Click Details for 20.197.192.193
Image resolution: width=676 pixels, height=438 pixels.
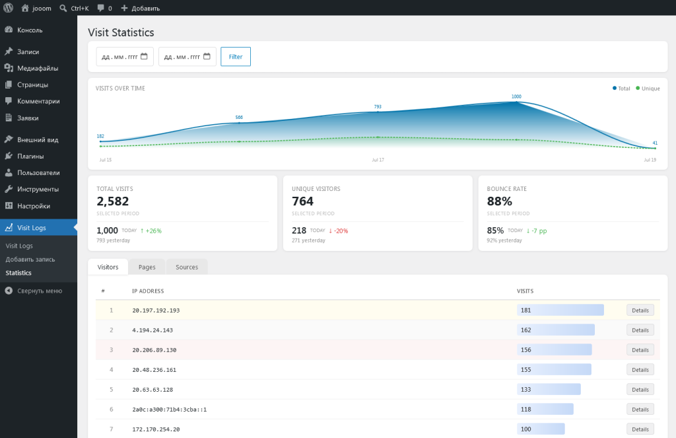(x=640, y=310)
